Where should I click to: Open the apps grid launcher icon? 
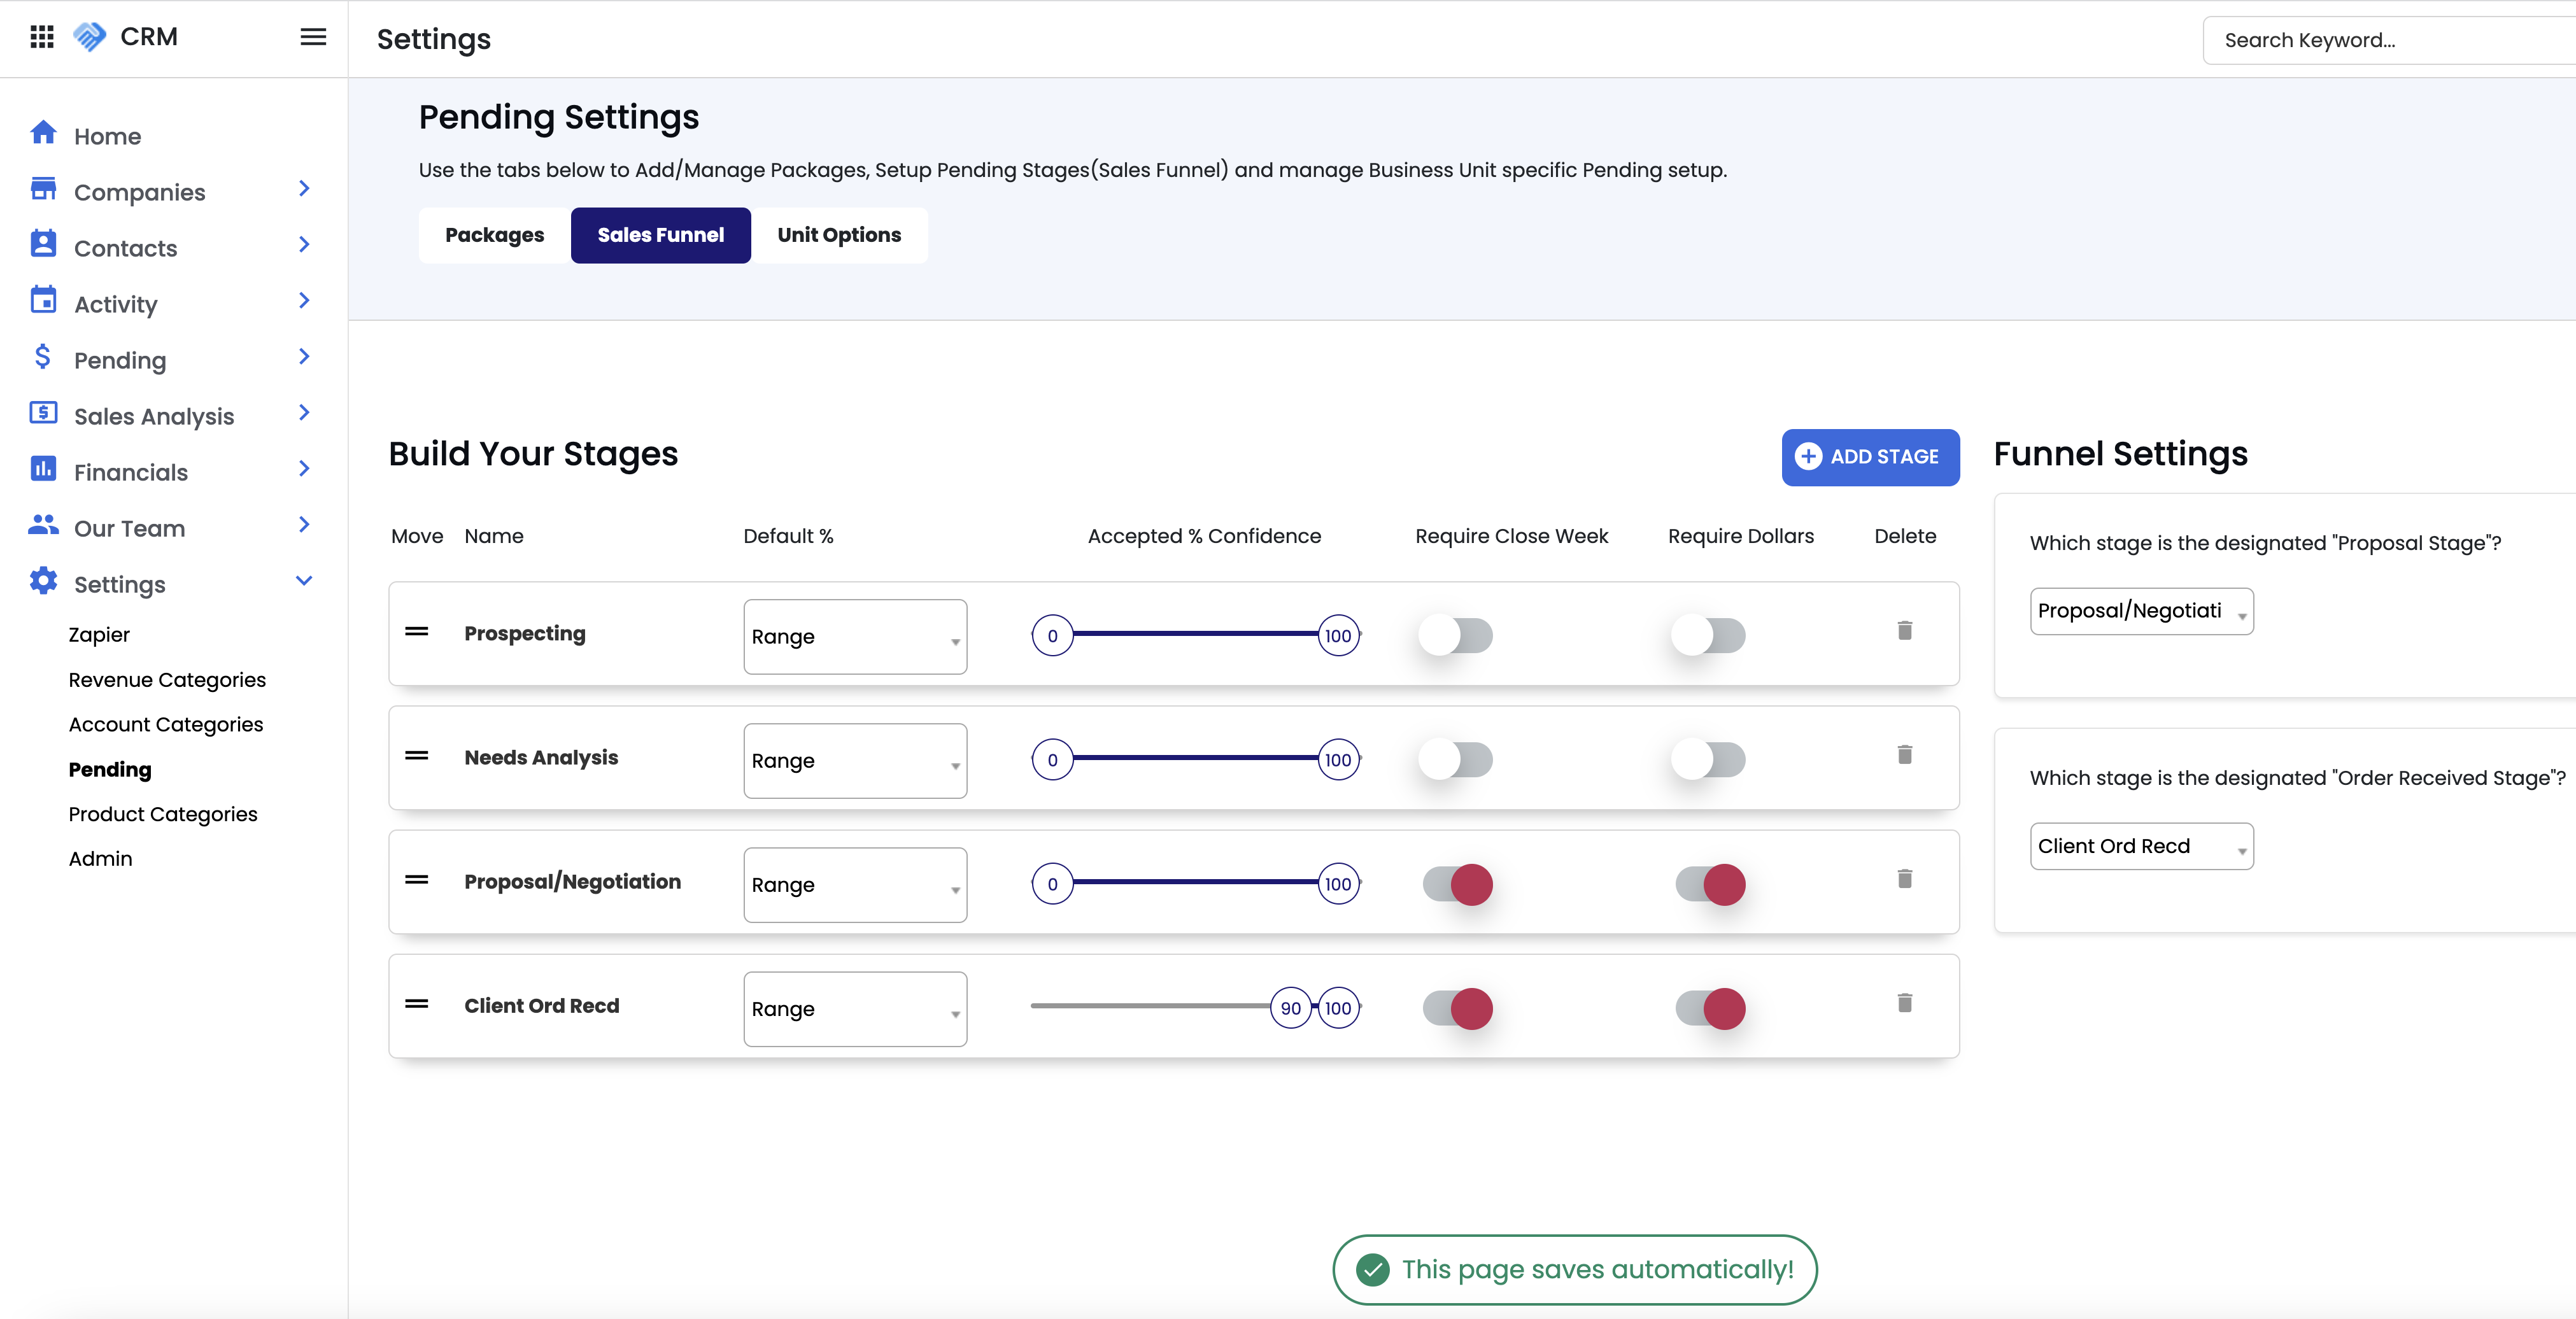pyautogui.click(x=42, y=37)
